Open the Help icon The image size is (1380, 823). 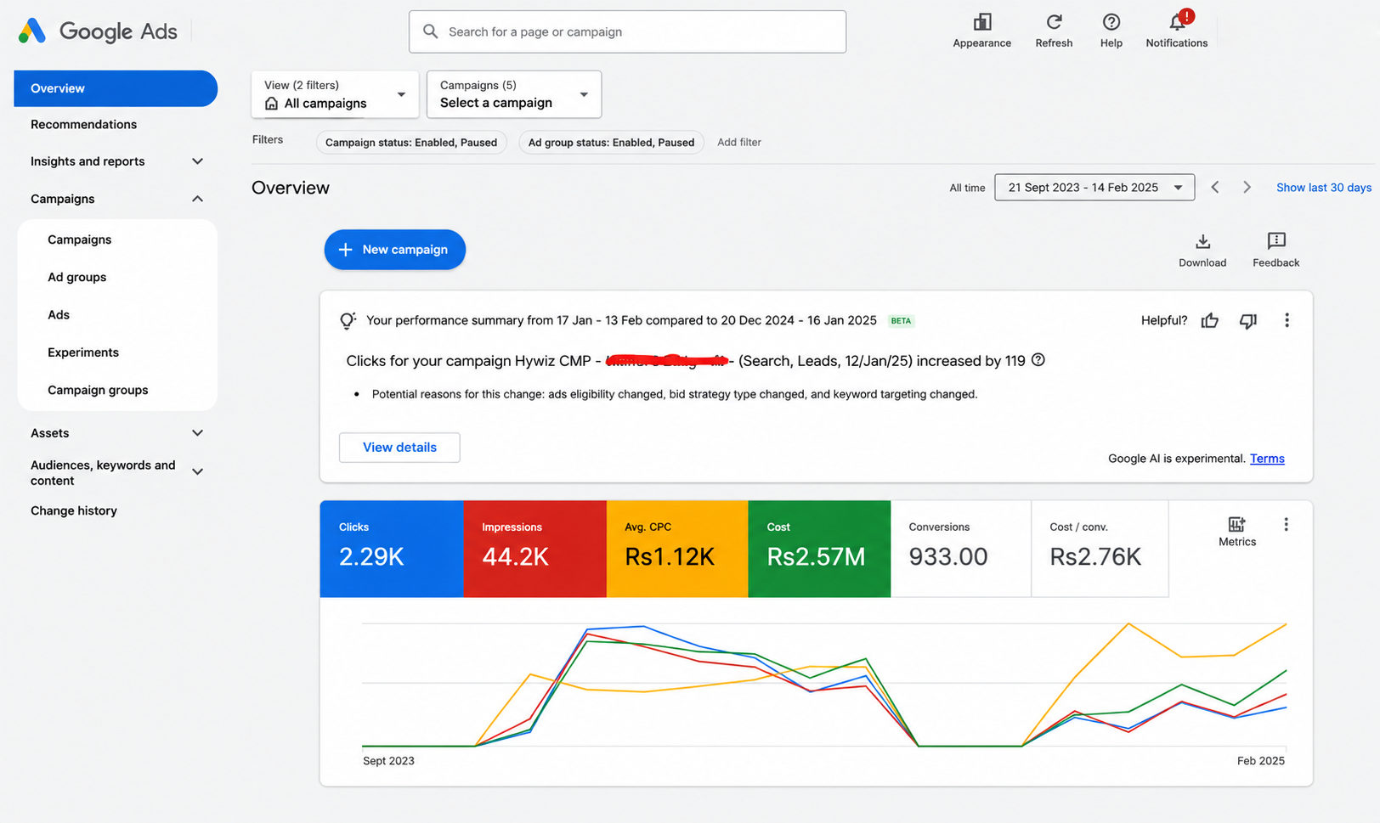click(x=1111, y=22)
